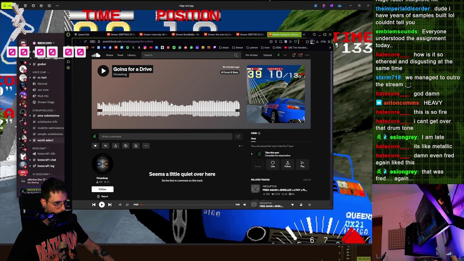Screen dimensions: 464x261
Task: Click the SoundCloud logo icon
Action: click(x=96, y=55)
